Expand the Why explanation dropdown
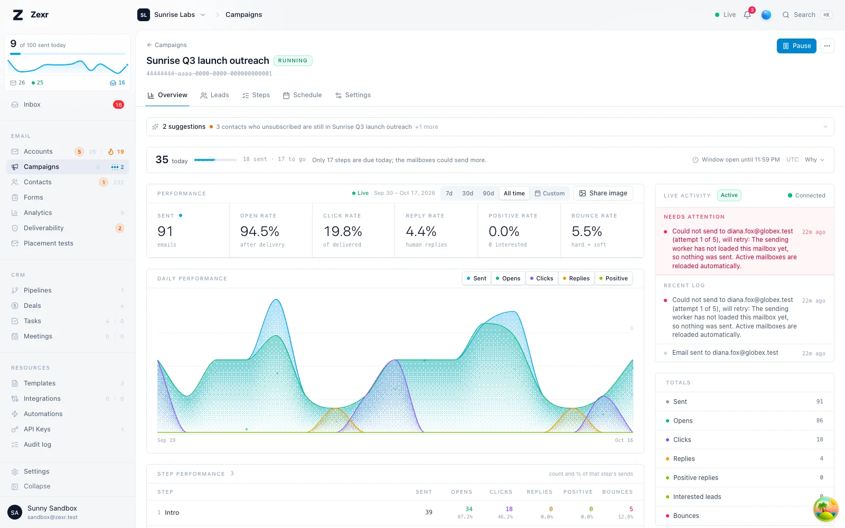The width and height of the screenshot is (845, 528). [x=814, y=159]
